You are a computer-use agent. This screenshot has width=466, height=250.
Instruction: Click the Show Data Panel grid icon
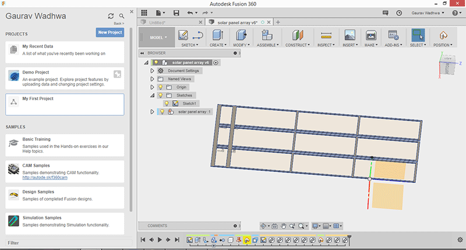pyautogui.click(x=144, y=12)
